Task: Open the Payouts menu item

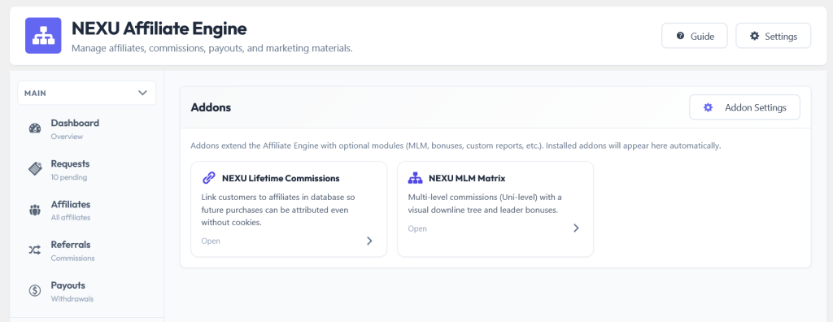Action: tap(86, 291)
